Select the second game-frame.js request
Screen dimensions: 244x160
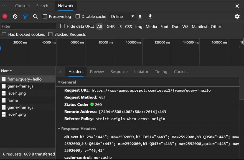(x=28, y=107)
